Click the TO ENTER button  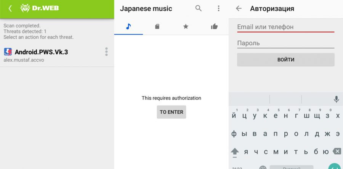coord(171,112)
